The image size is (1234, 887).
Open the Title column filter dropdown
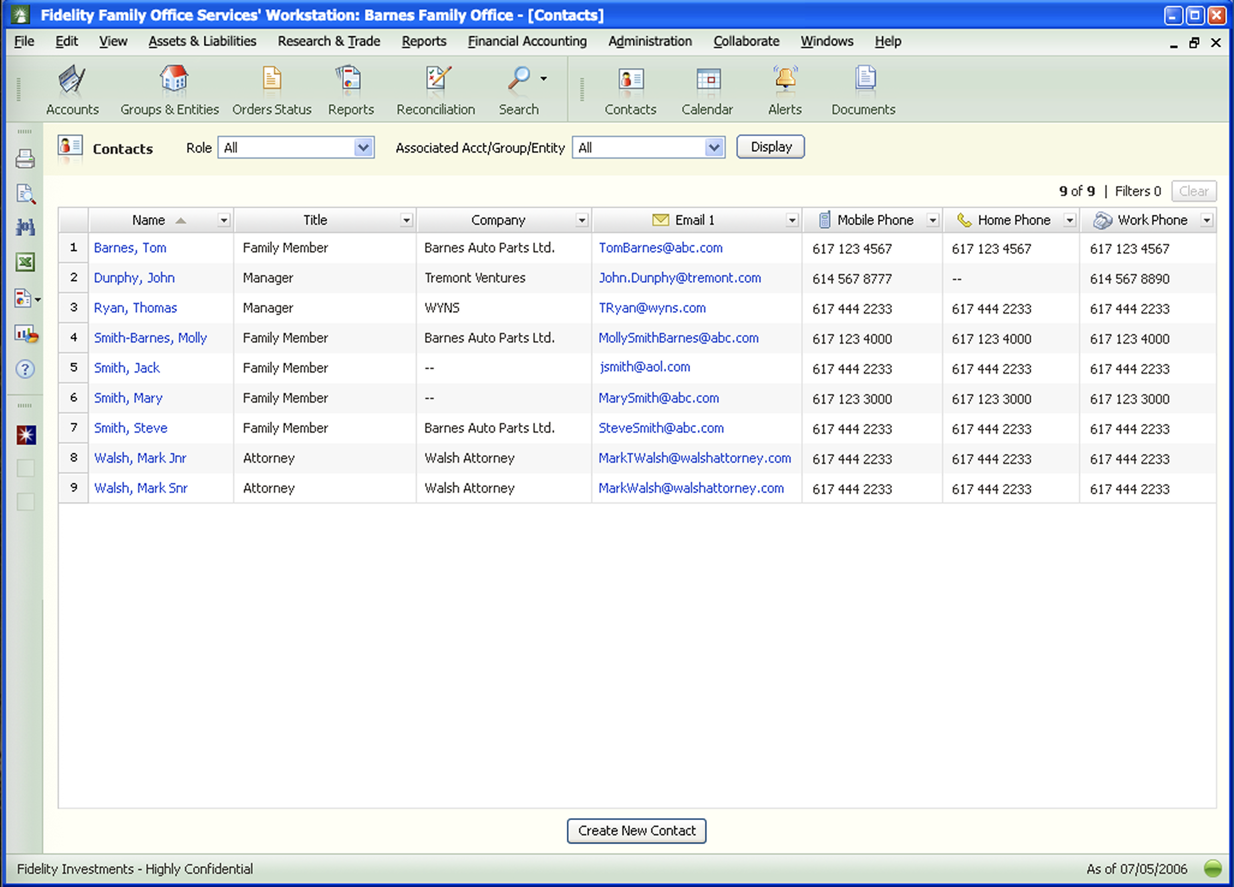pos(406,220)
